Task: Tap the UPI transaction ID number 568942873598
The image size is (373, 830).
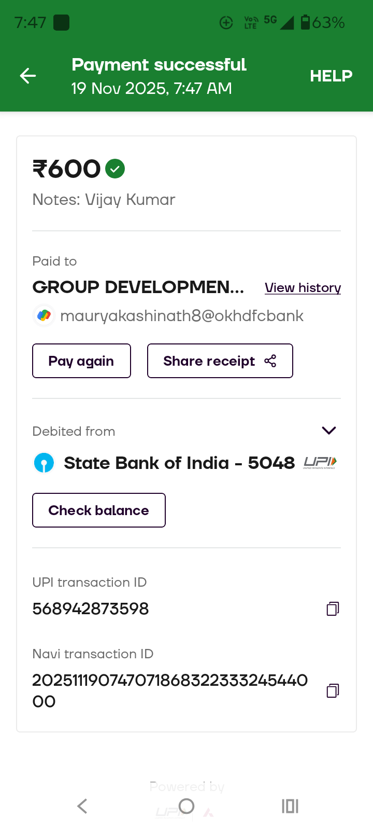Action: click(x=91, y=608)
